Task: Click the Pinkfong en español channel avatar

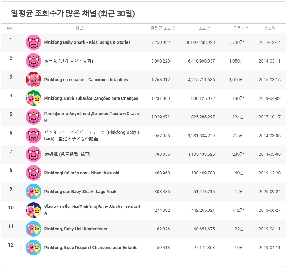Action: pyautogui.click(x=33, y=79)
